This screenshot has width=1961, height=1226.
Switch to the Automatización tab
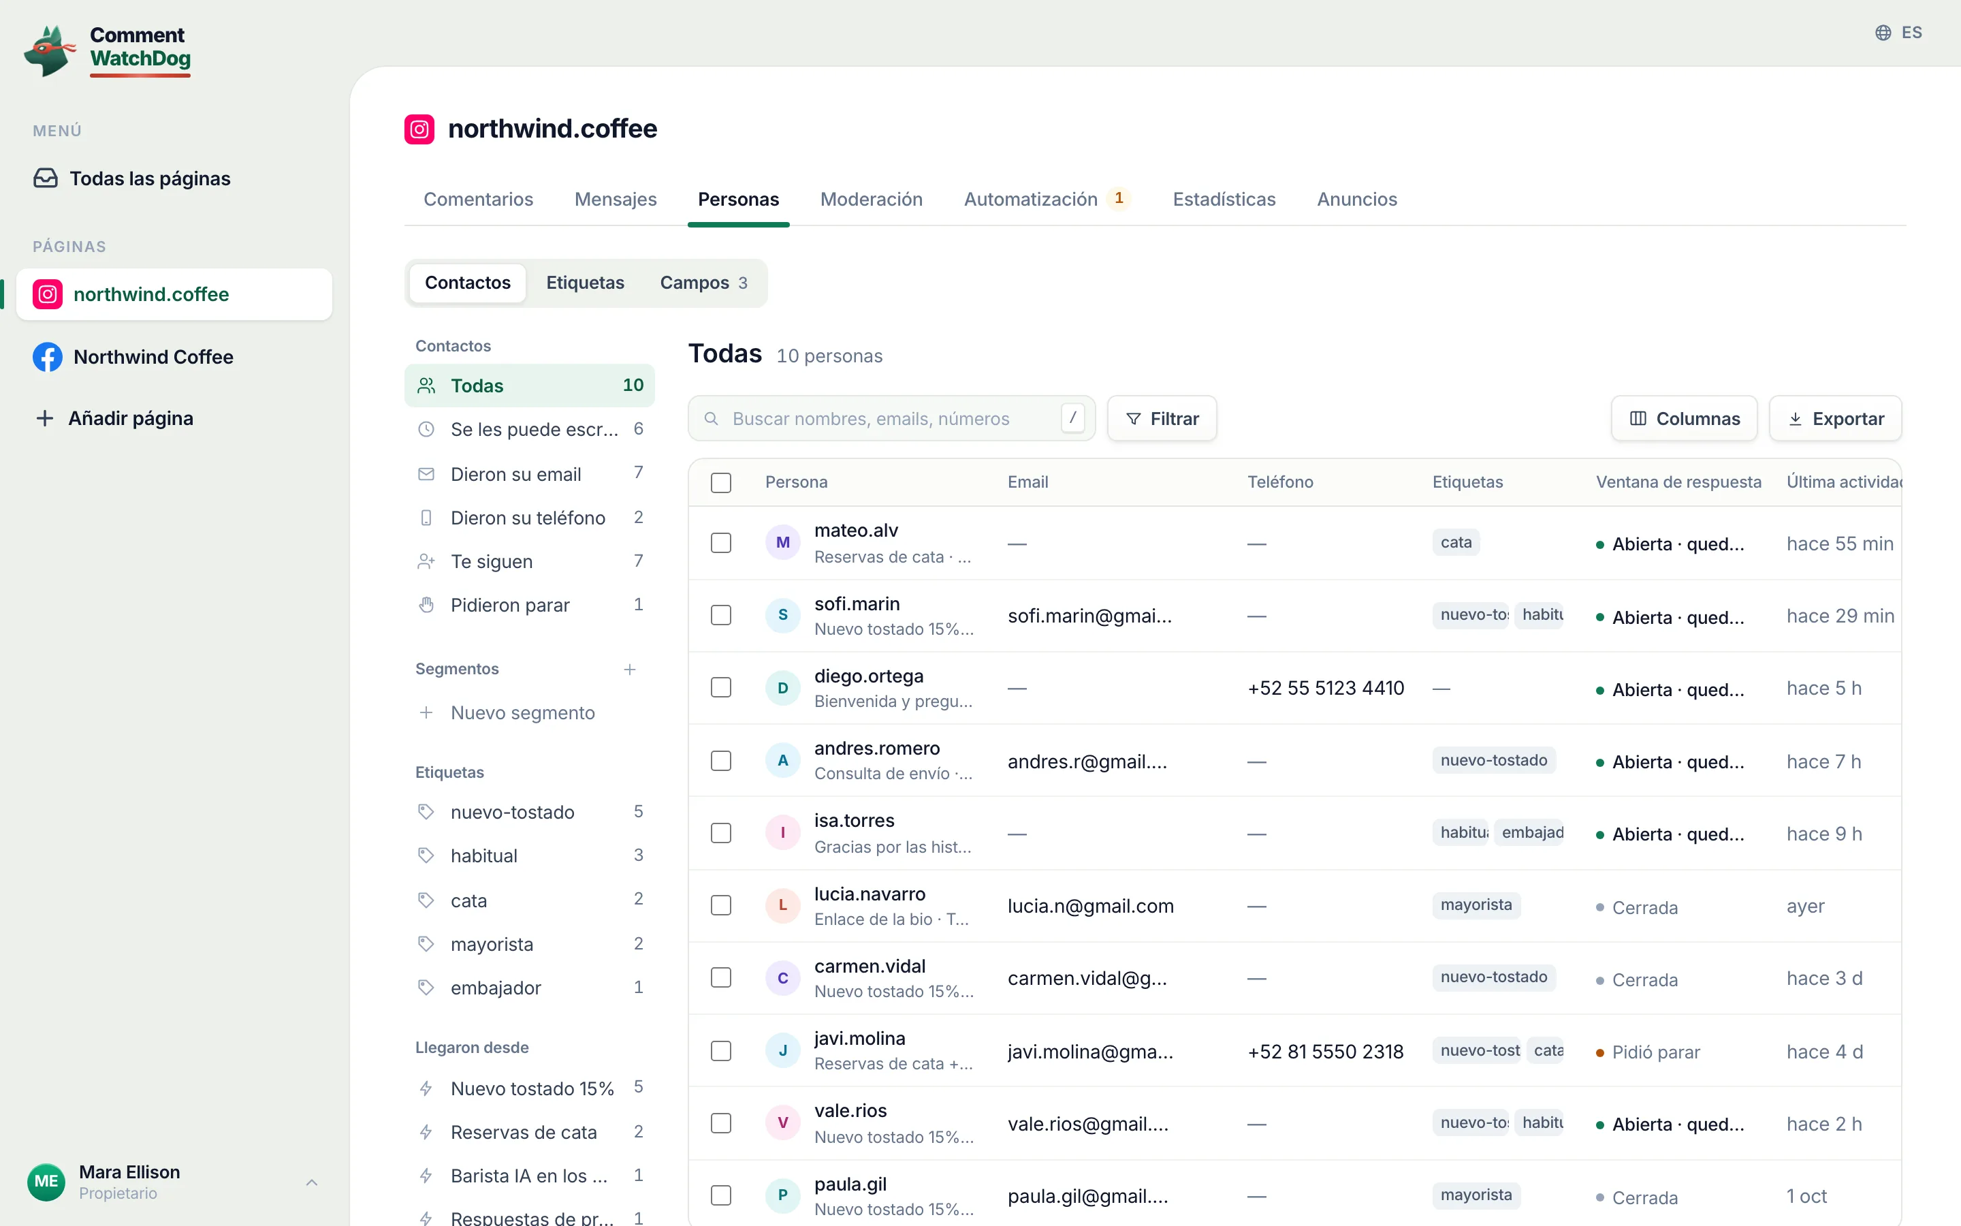(1048, 200)
